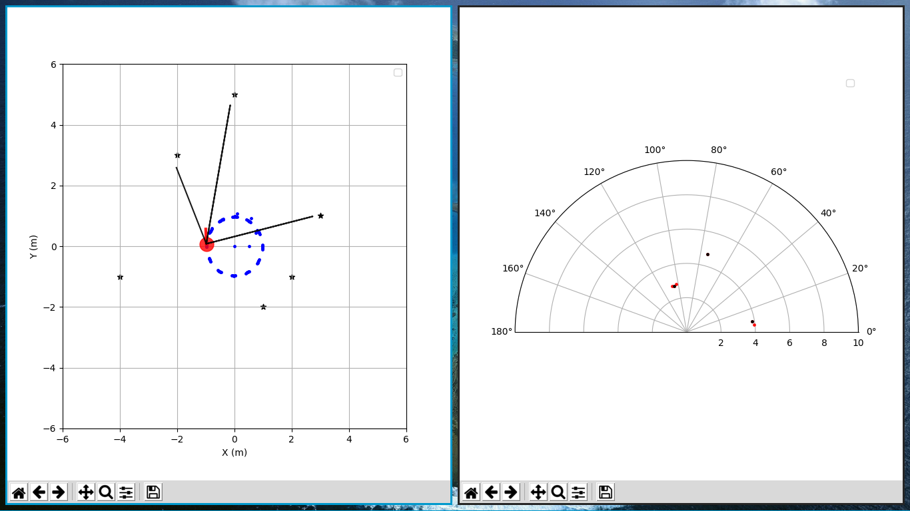Click the 40° polar angle label
The height and width of the screenshot is (511, 910).
[x=828, y=214]
